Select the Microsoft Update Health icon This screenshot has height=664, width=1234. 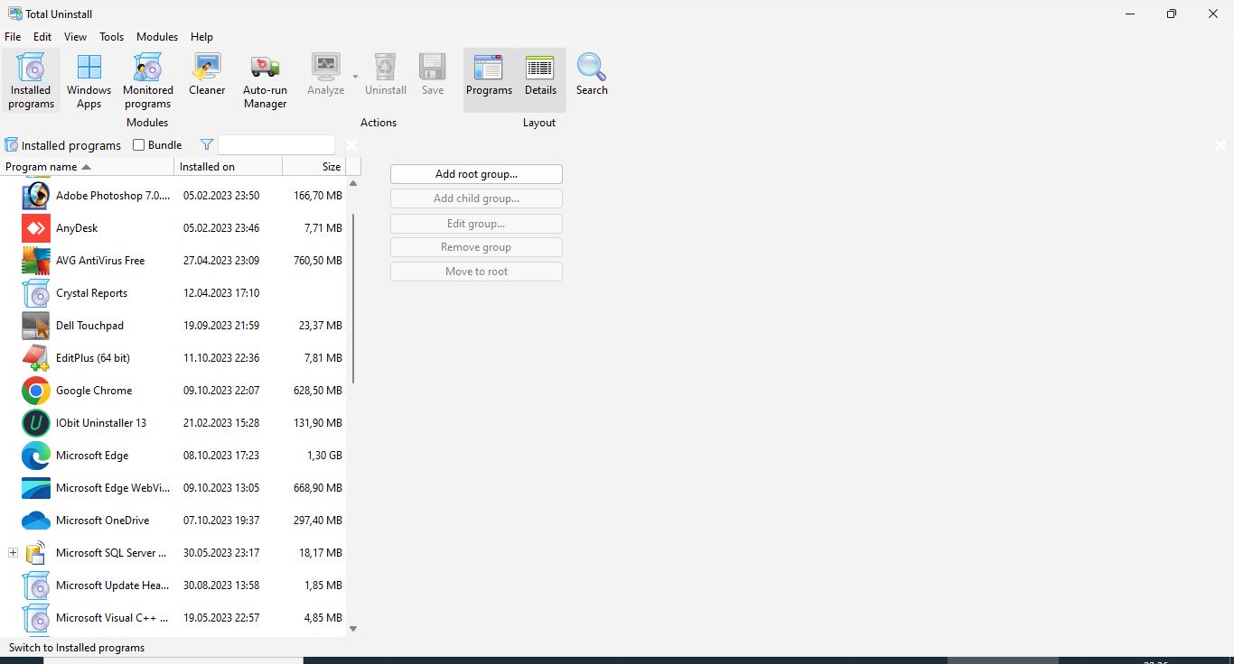pos(36,586)
